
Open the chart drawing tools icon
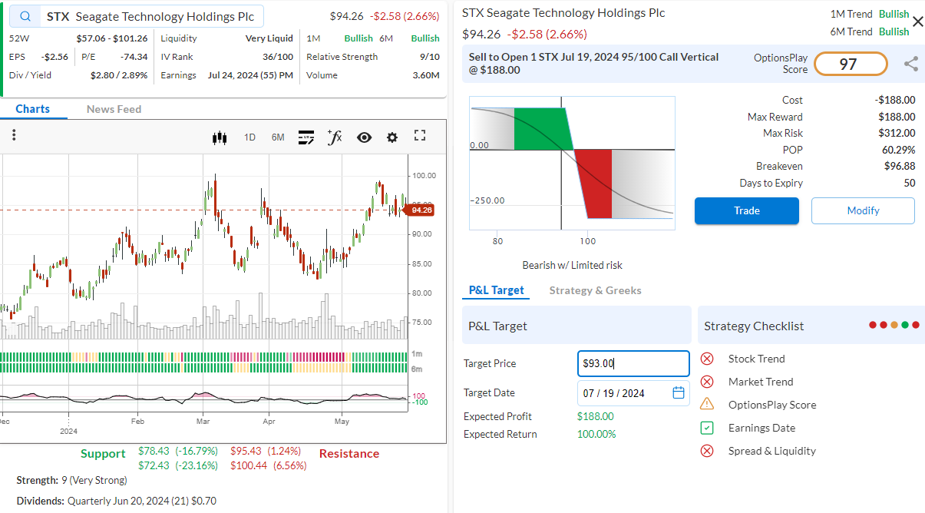(x=306, y=137)
